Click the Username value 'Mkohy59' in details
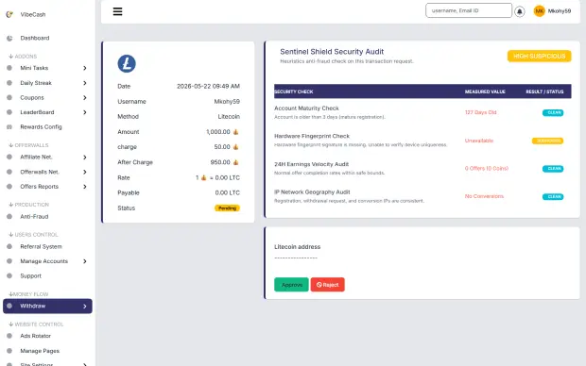The height and width of the screenshot is (366, 586). click(227, 102)
